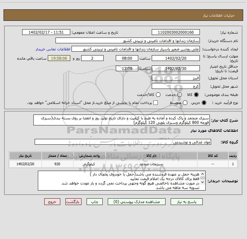
Task: Click the چاپ print button
Action: point(95,202)
